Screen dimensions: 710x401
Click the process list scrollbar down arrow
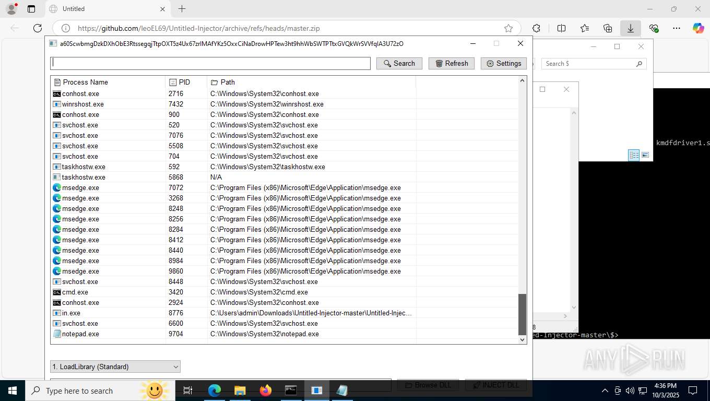coord(522,339)
